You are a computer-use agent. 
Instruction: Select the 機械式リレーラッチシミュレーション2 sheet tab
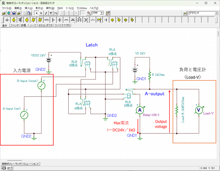pos(20,164)
